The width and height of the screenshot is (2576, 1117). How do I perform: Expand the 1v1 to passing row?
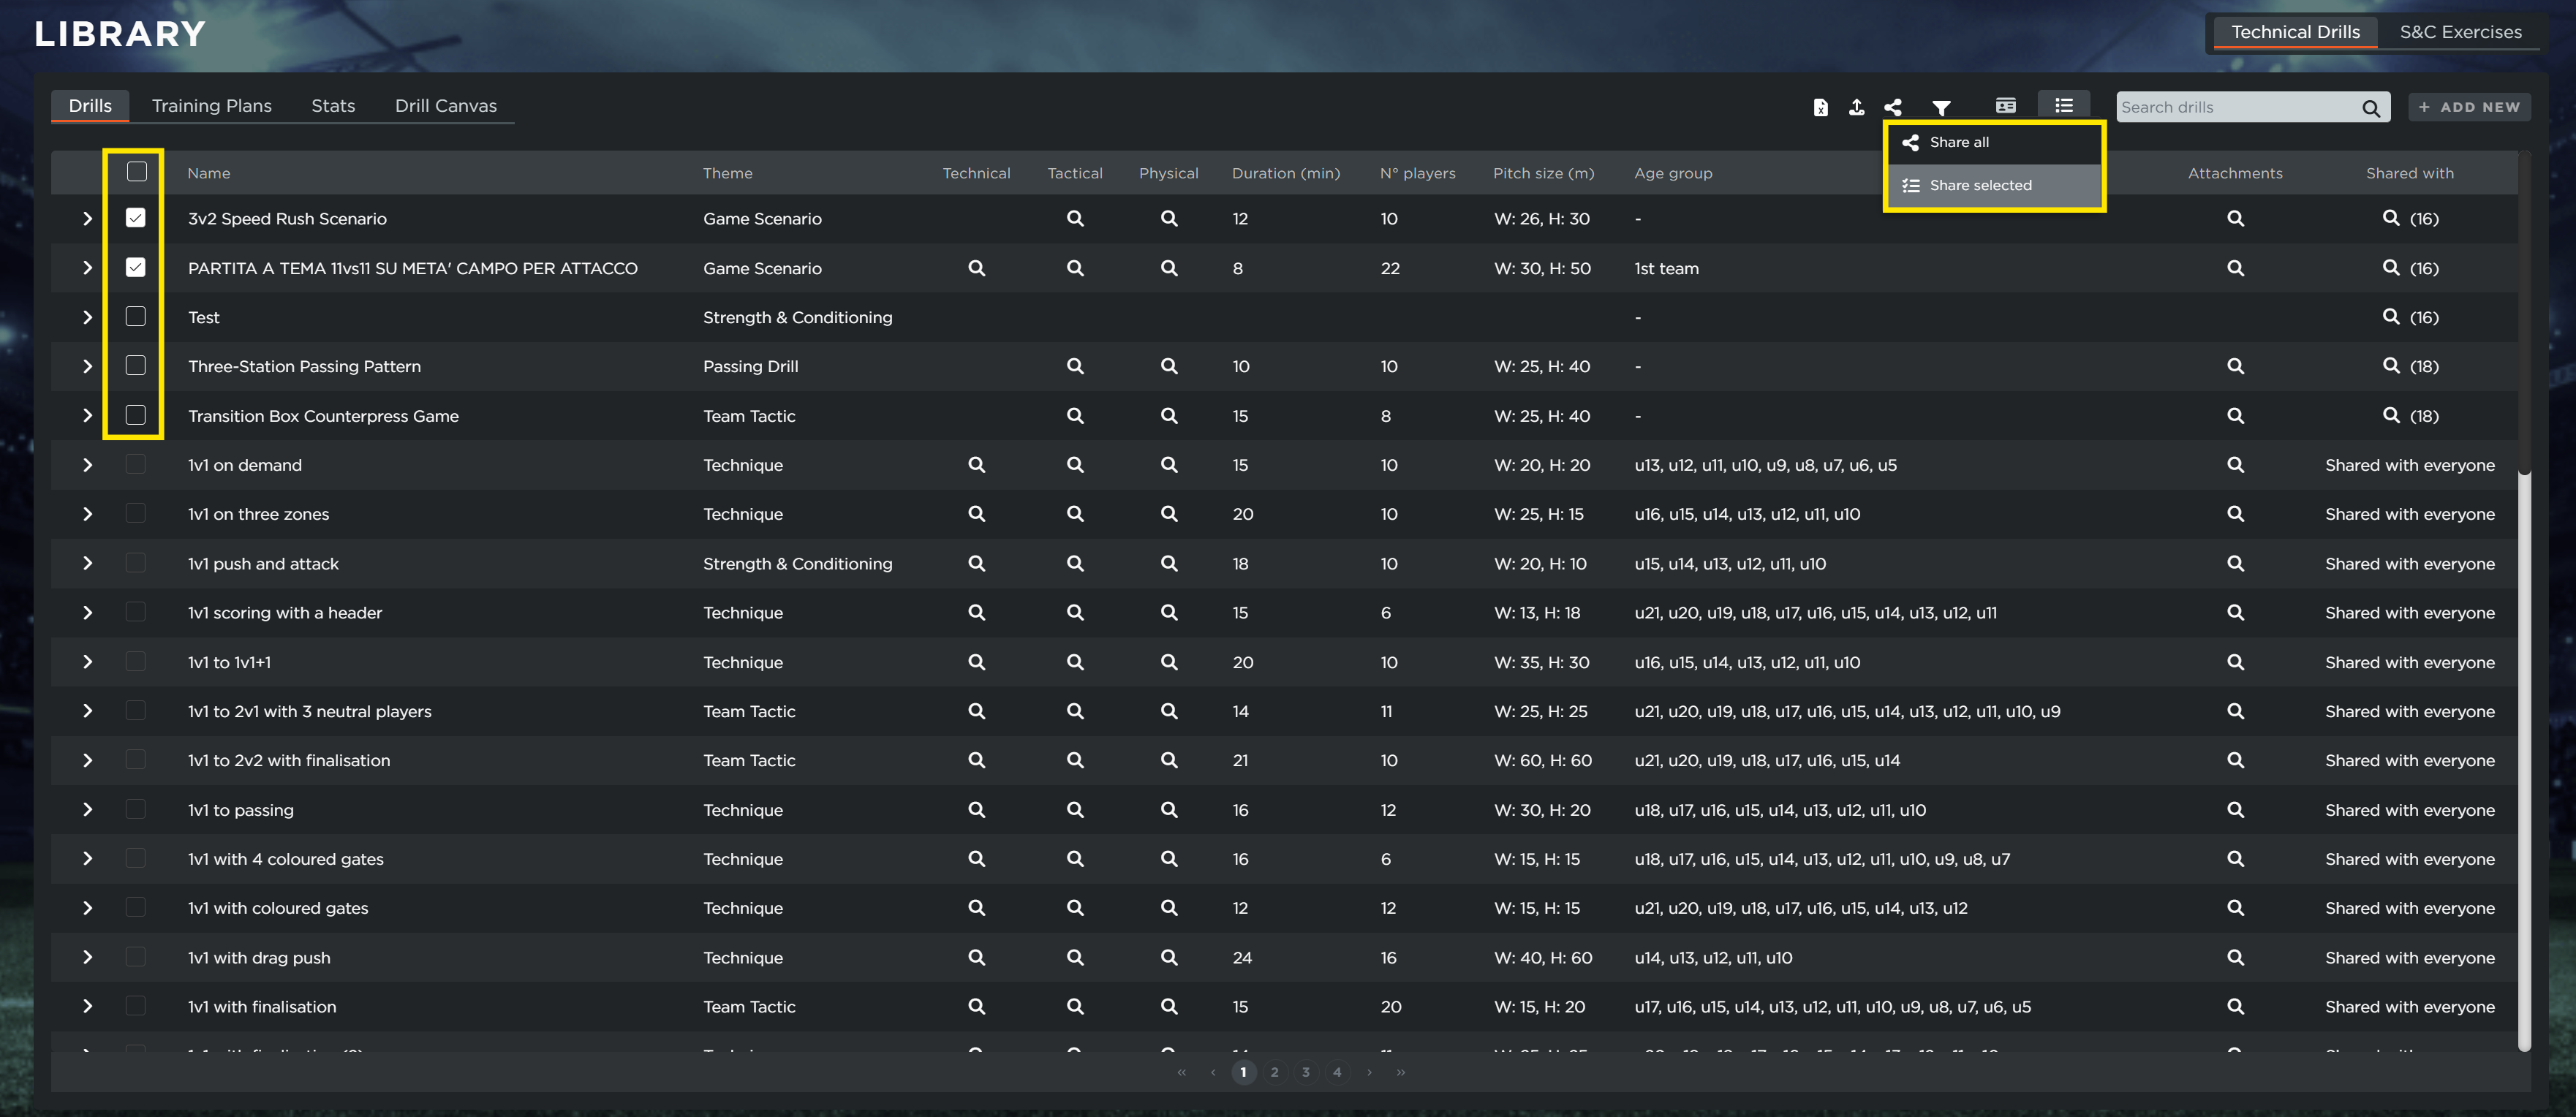(x=87, y=810)
